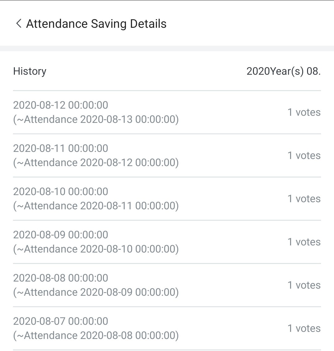Select the 2020-08-11 00:00:00 history entry

(167, 155)
